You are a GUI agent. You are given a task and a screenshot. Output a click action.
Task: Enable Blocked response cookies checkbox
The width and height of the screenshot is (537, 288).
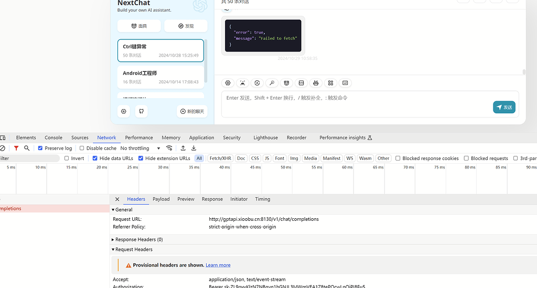pyautogui.click(x=398, y=158)
